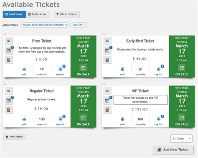Edit Early-Bird description 'Discounted for buying tickets early'

tap(140, 49)
